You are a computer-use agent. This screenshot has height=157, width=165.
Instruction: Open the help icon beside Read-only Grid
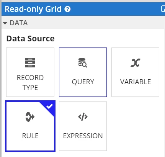click(67, 9)
